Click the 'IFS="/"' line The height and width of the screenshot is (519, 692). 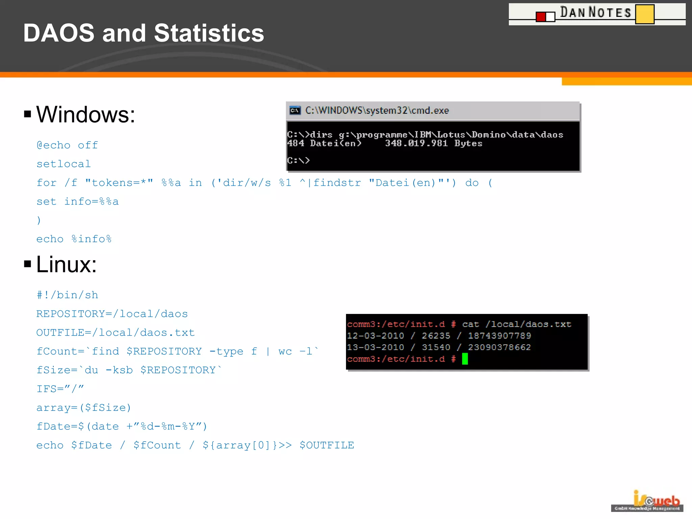pyautogui.click(x=60, y=389)
